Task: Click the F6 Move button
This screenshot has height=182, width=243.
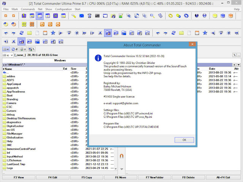Action: 121,177
